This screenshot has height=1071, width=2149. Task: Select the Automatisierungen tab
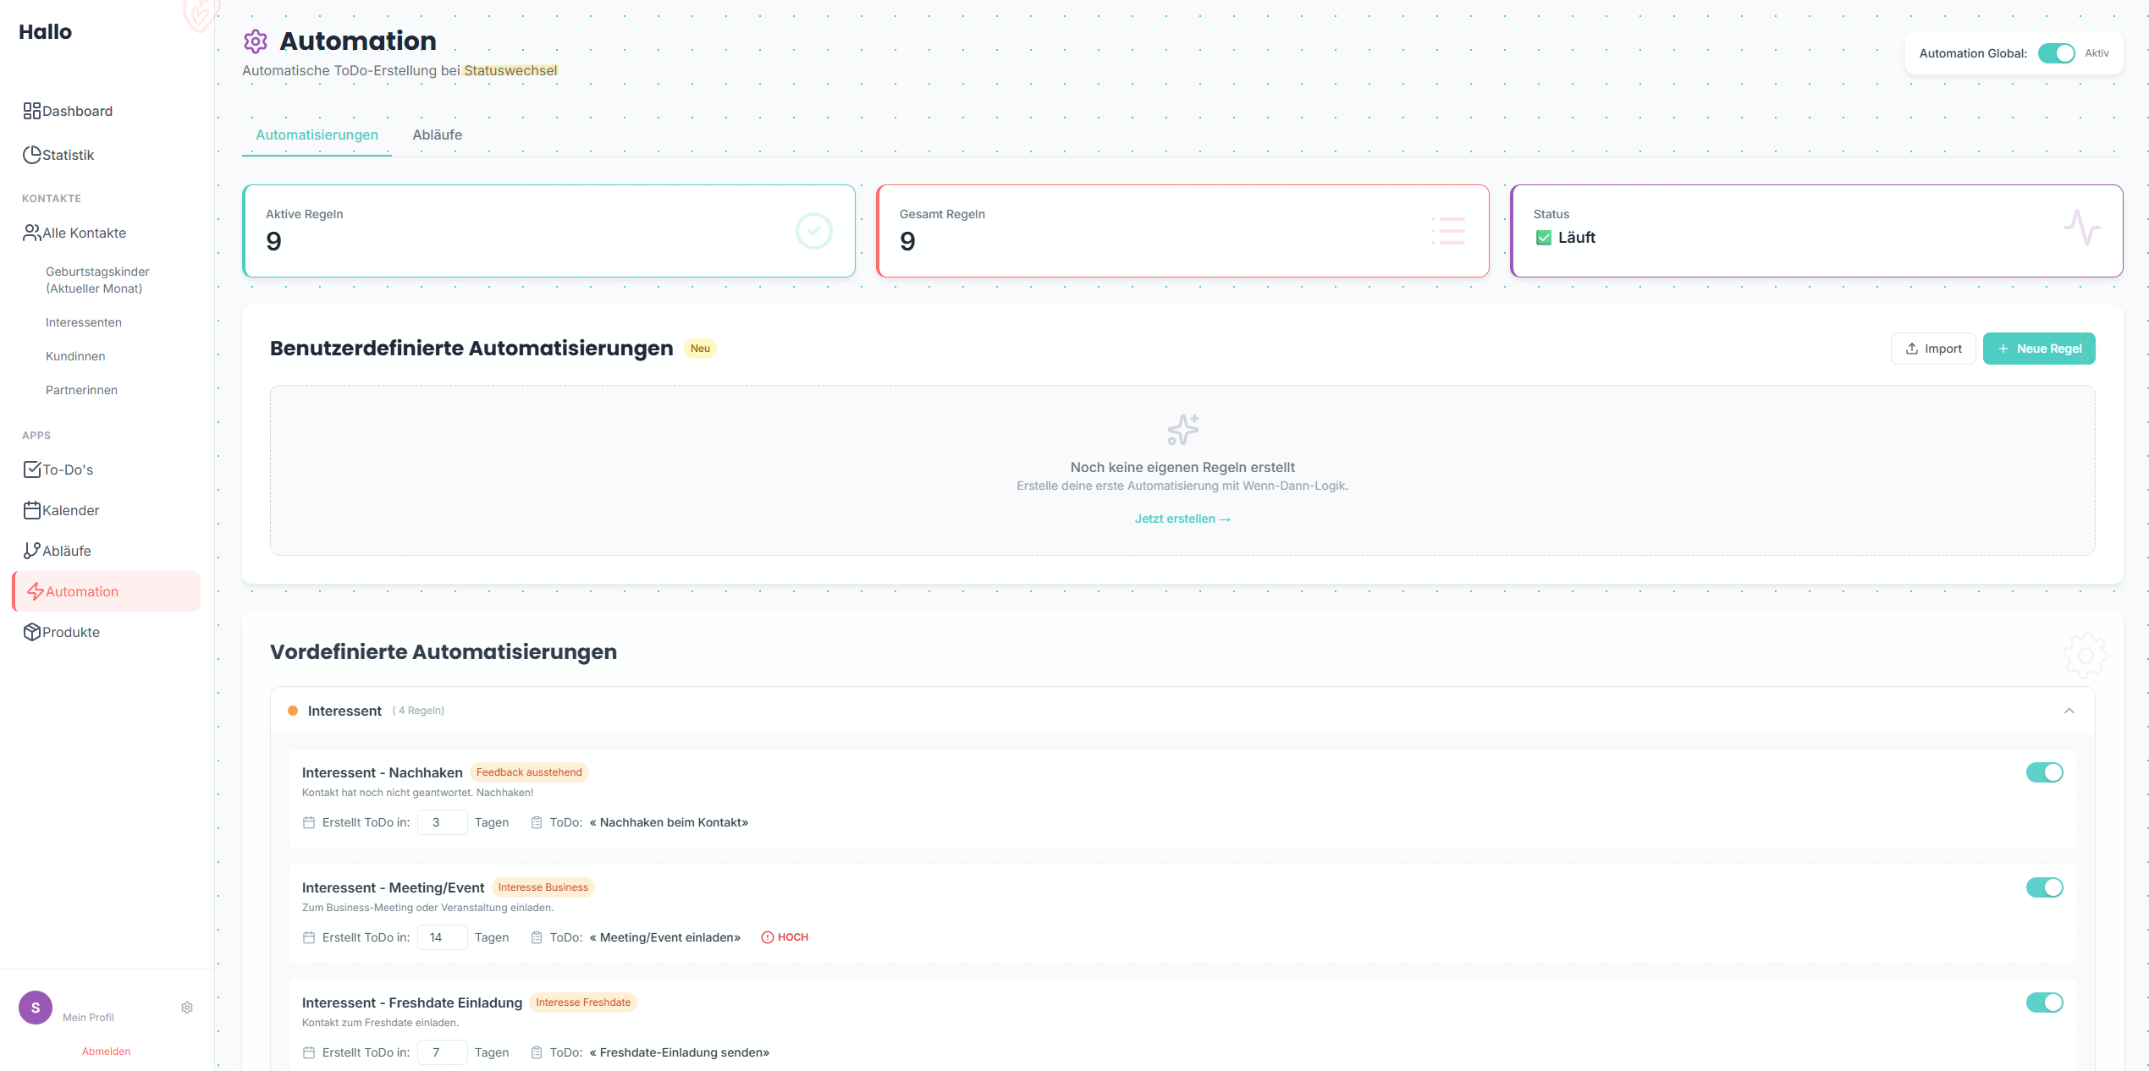[x=317, y=135]
